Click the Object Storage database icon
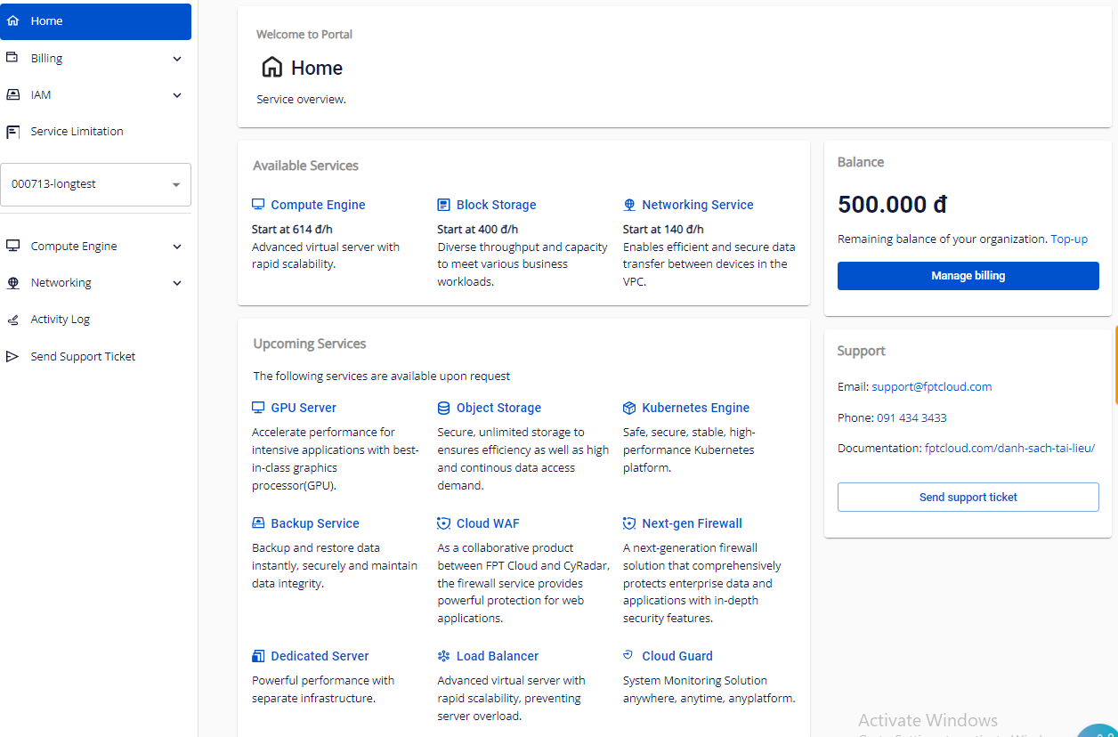The image size is (1118, 737). [443, 408]
